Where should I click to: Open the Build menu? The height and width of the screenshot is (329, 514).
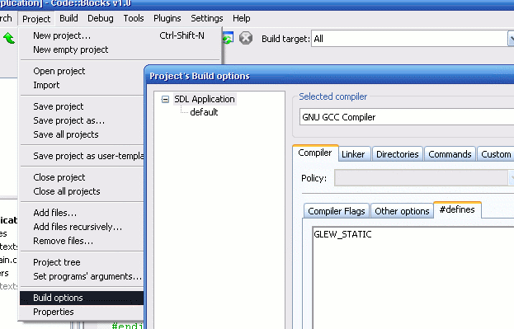coord(68,18)
